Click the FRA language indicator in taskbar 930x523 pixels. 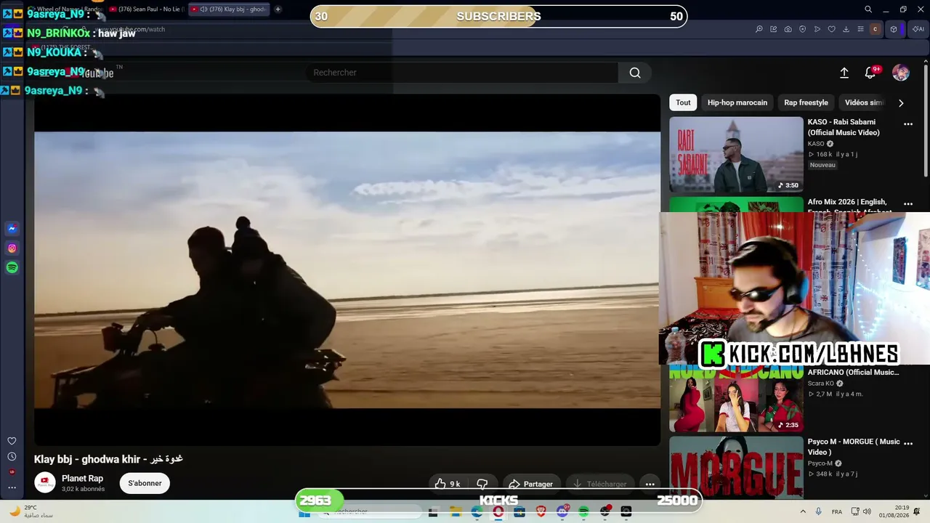(x=837, y=512)
